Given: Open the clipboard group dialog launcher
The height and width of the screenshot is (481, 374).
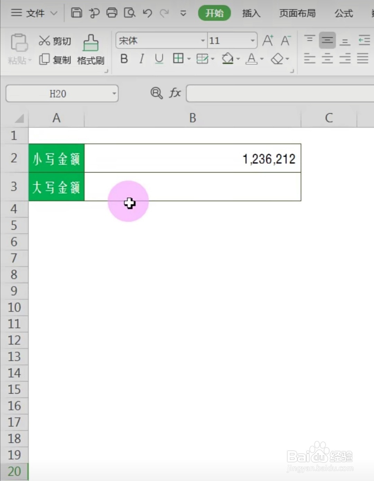Looking at the screenshot, I should (106, 71).
